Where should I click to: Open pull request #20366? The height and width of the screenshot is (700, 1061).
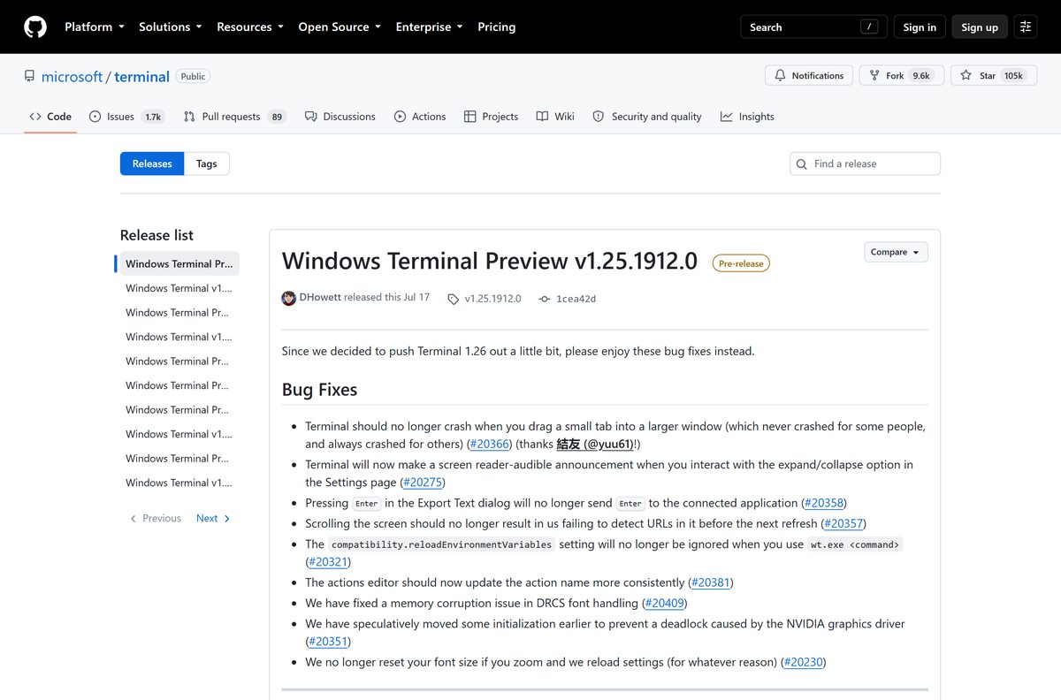489,445
